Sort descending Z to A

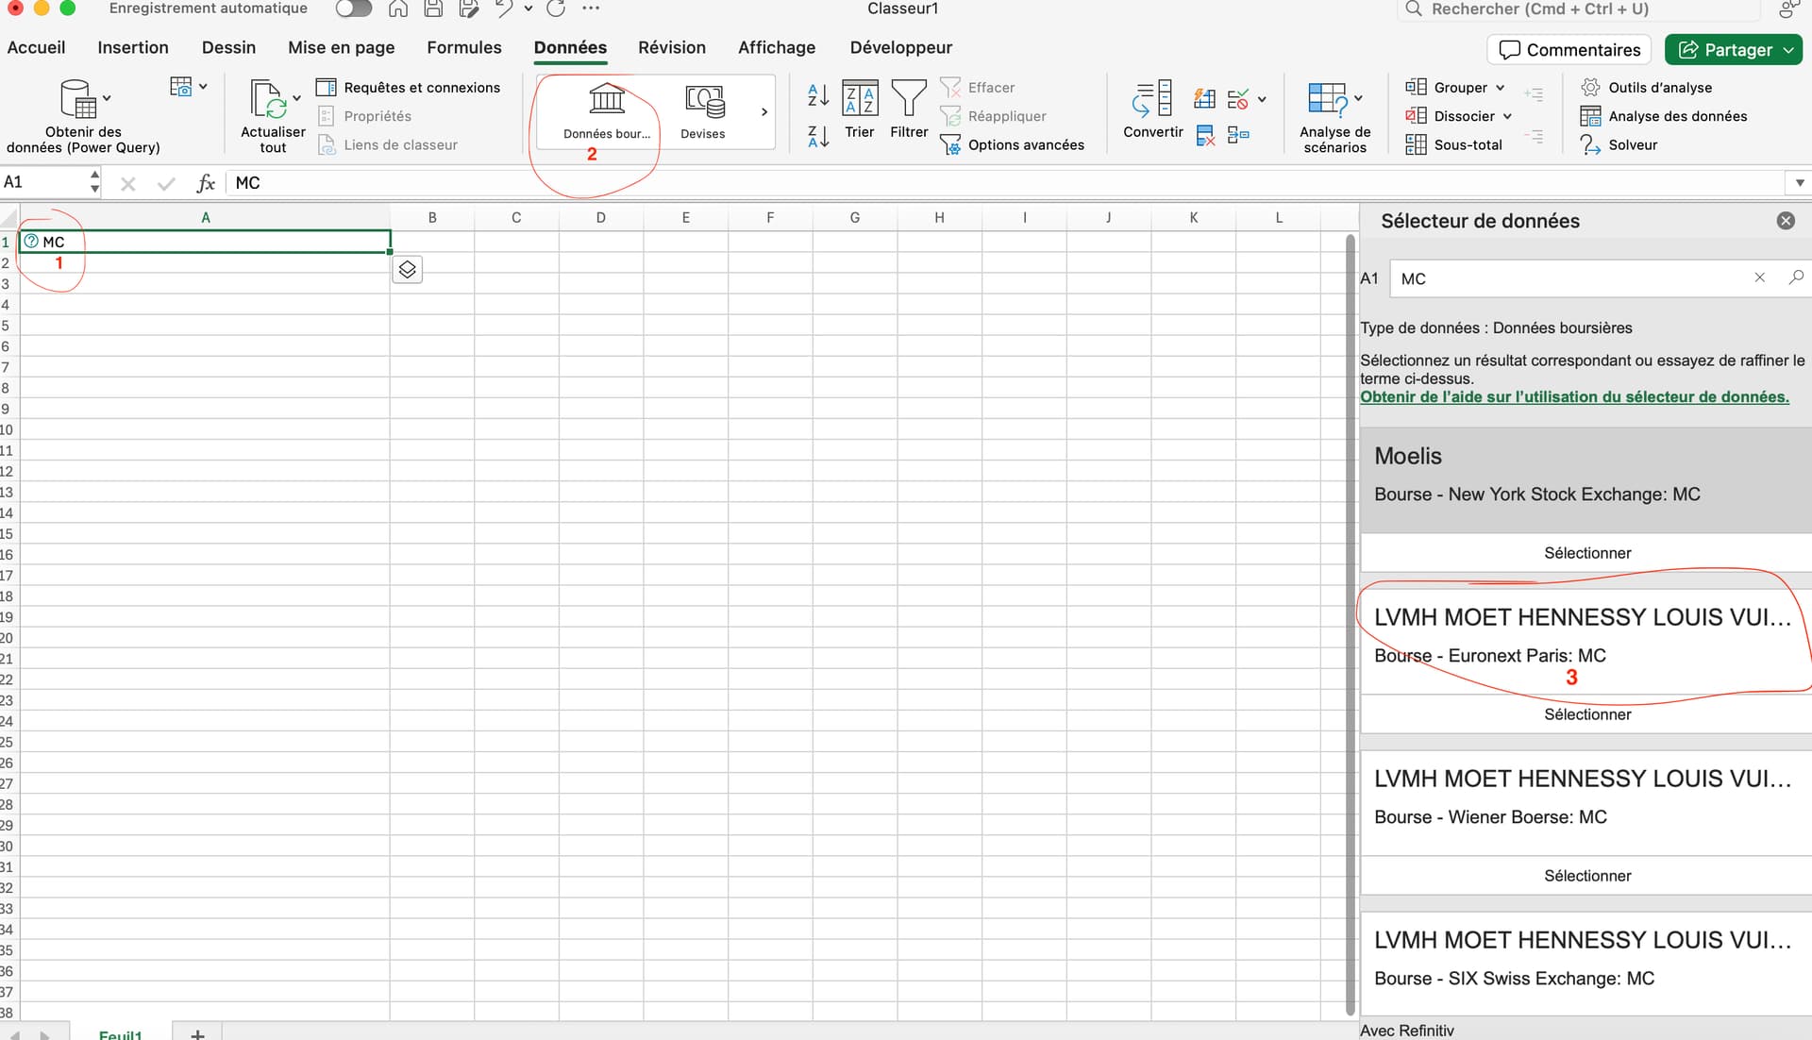818,137
